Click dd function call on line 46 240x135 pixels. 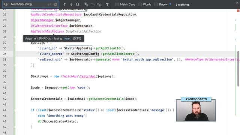pyautogui.click(x=39, y=121)
